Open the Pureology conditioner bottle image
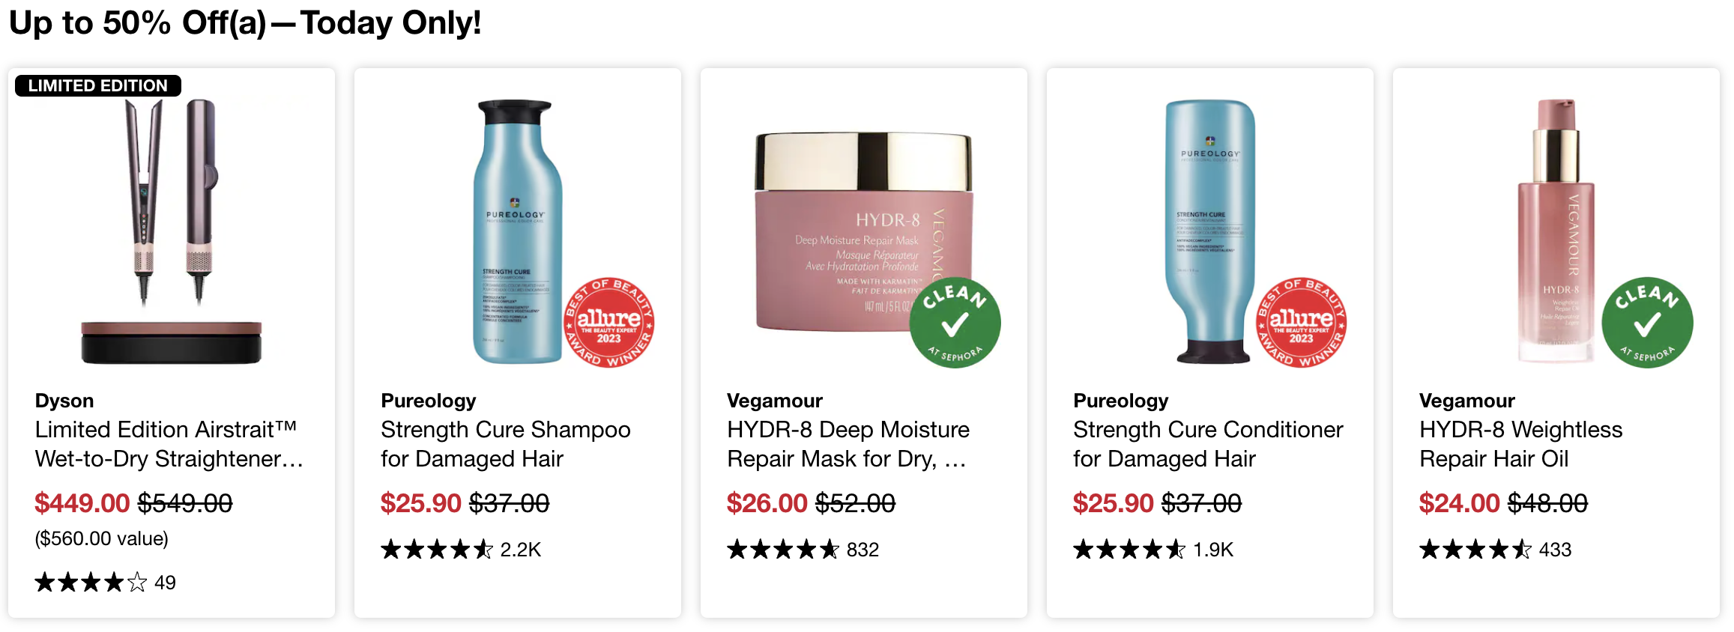 [x=1210, y=231]
